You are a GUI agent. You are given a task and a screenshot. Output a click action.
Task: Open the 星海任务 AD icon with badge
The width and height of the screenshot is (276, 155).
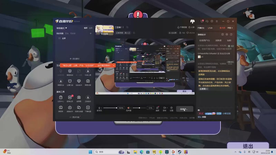pyautogui.click(x=70, y=99)
